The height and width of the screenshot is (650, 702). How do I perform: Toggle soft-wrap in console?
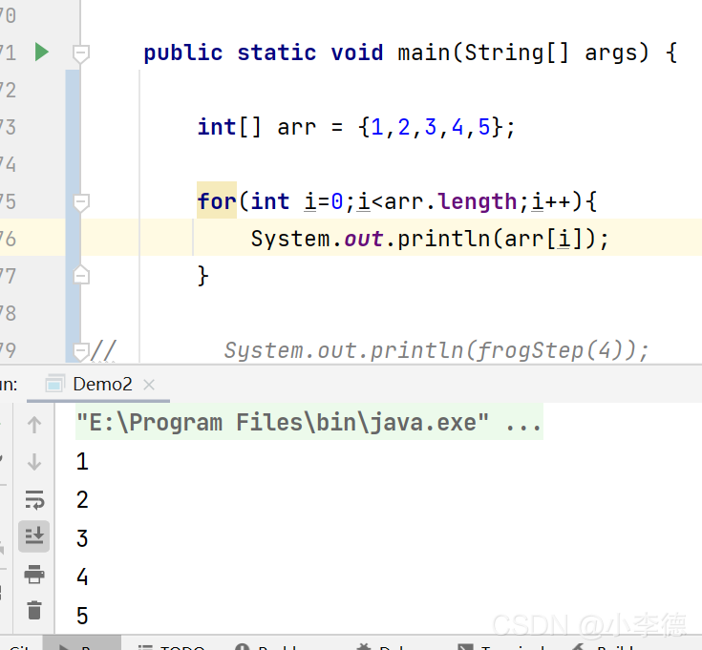point(34,499)
